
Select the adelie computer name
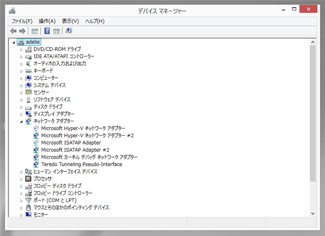tap(32, 42)
